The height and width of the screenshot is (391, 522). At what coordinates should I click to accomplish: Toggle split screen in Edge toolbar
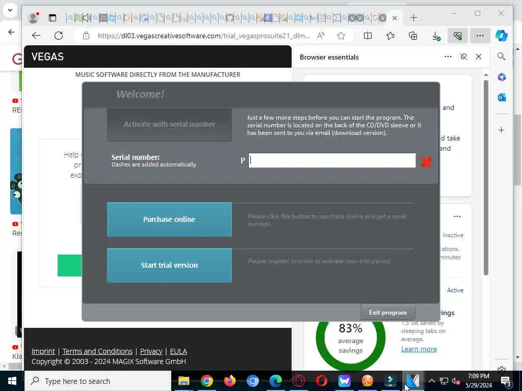click(x=368, y=36)
